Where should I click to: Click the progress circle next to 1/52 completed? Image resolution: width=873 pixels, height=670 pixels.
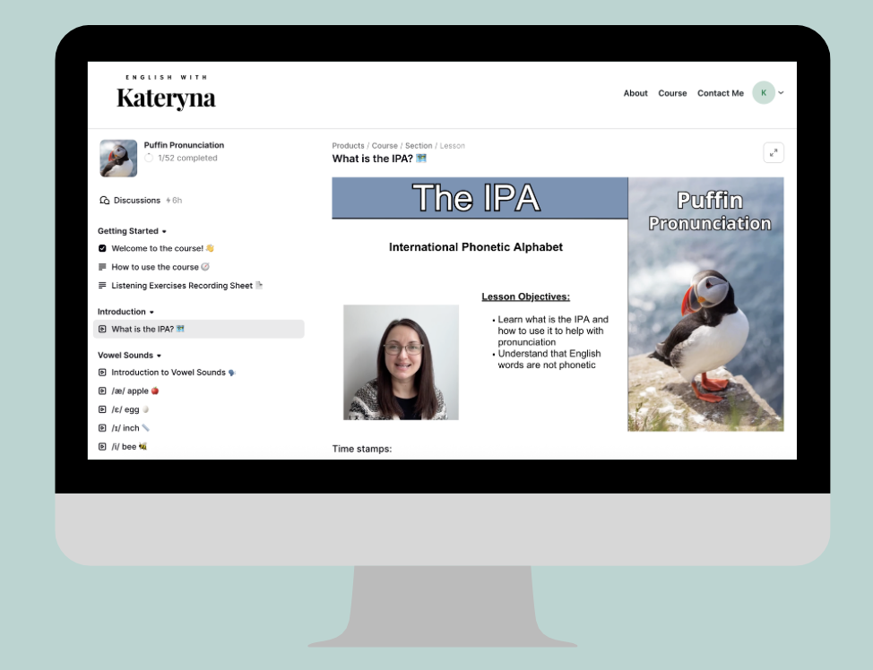149,159
